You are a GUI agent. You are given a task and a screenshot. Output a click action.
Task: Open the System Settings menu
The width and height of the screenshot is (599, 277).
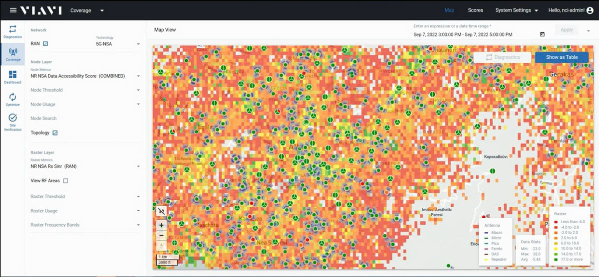pos(516,10)
